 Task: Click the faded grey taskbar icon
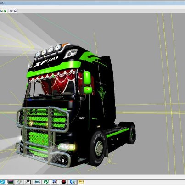click(x=19, y=182)
